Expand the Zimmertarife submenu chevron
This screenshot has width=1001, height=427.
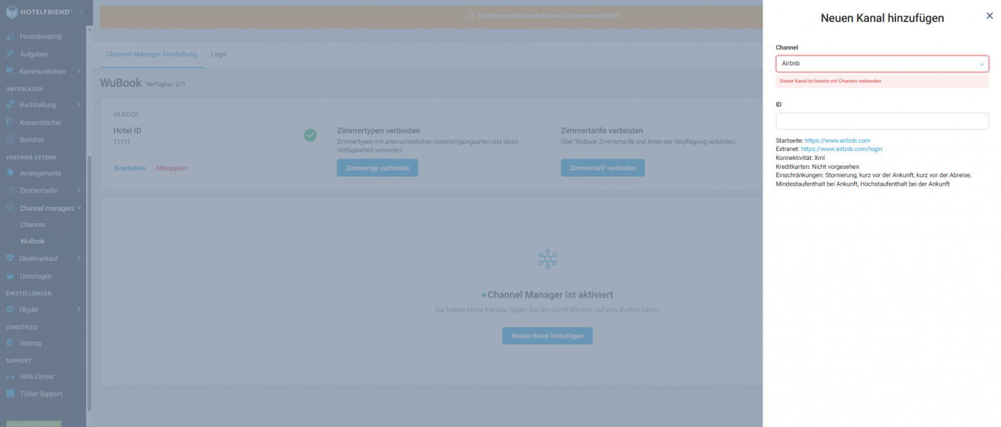[x=79, y=191]
